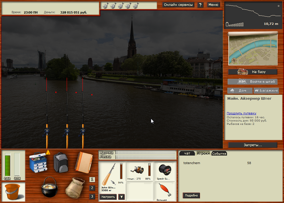This screenshot has height=203, width=284.
Task: Click the Леска tension bar
Action: pos(146,157)
